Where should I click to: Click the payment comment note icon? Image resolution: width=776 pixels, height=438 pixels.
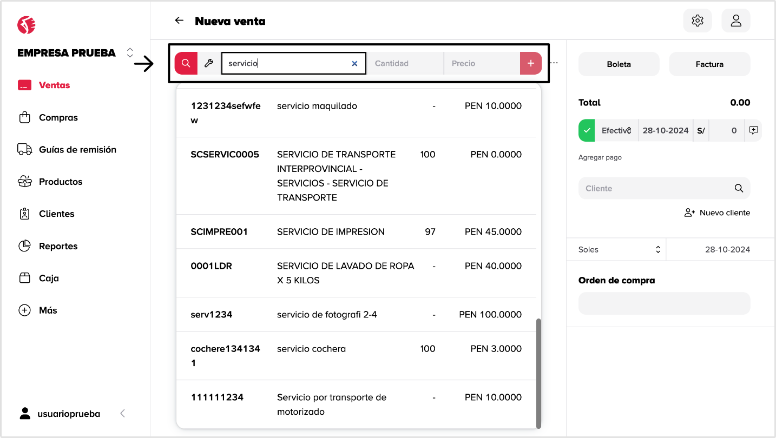point(753,130)
